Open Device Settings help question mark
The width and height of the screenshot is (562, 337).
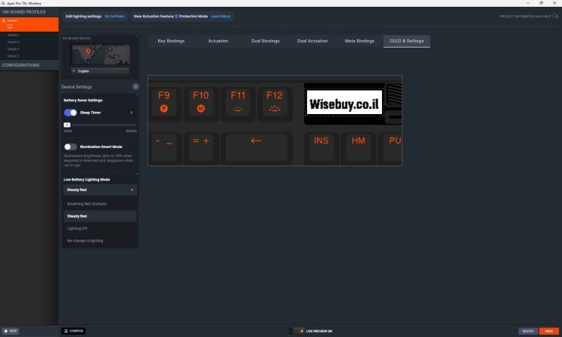pos(135,87)
